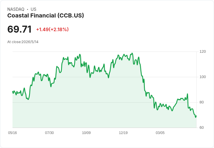Click the 10/09 x-axis date label
This screenshot has height=148, width=214.
86,133
